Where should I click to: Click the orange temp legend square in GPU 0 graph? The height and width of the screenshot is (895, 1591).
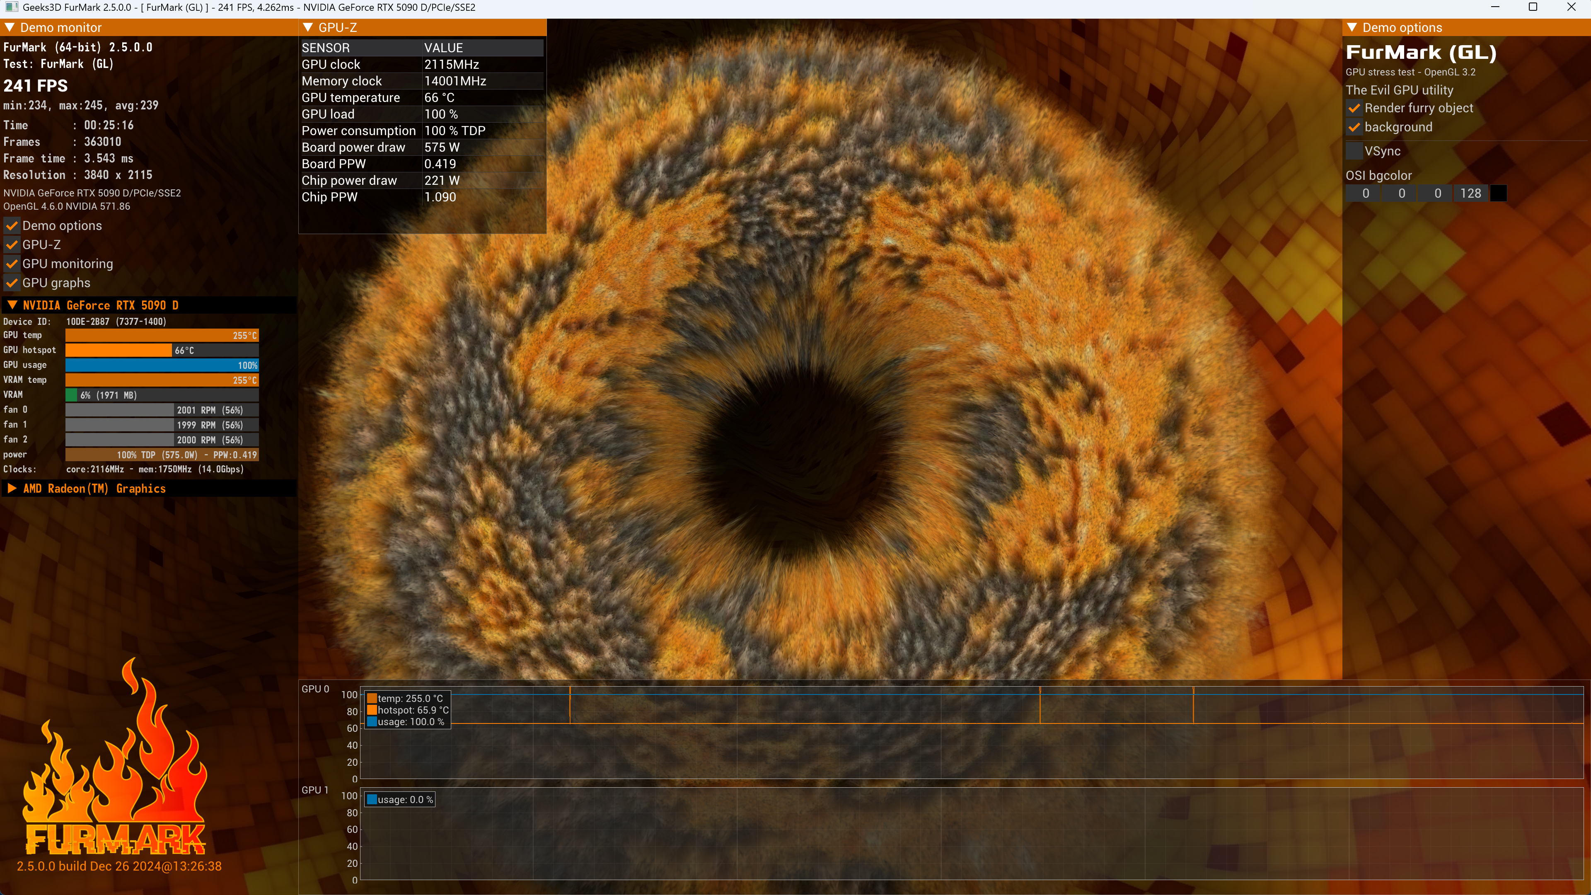click(372, 699)
